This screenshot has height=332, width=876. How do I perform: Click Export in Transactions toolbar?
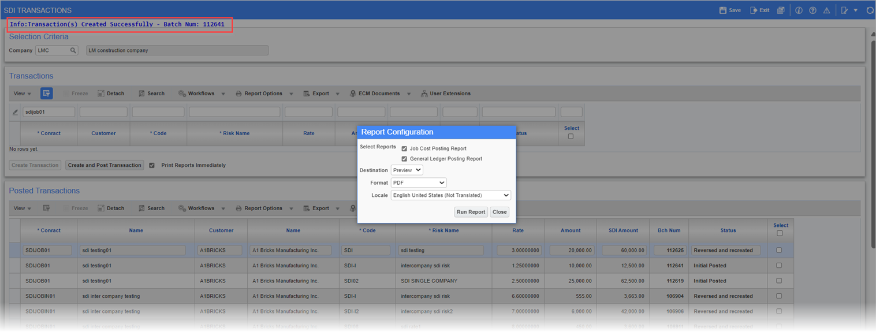click(316, 94)
